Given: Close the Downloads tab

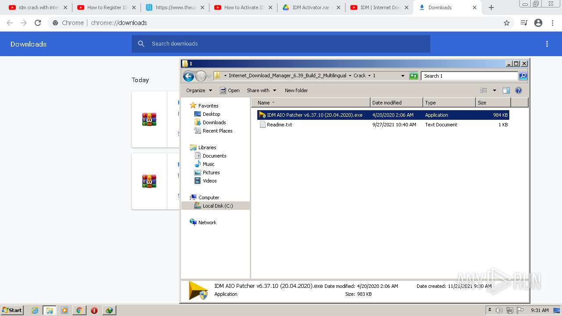Looking at the screenshot, I should (475, 7).
